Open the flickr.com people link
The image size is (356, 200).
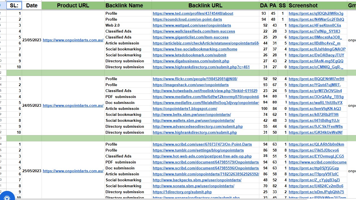(195, 79)
